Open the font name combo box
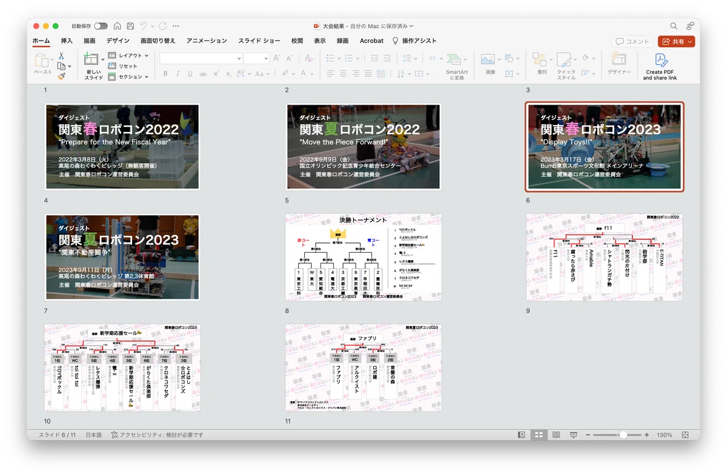727x476 pixels. click(x=201, y=58)
